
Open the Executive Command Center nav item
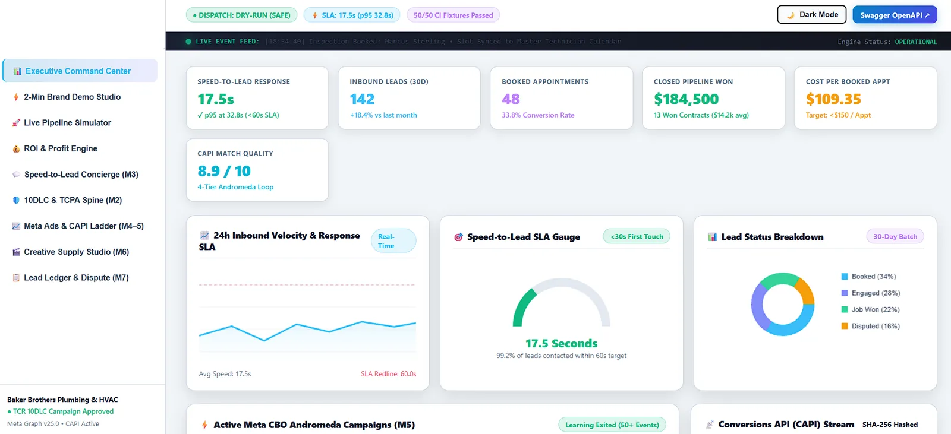80,71
